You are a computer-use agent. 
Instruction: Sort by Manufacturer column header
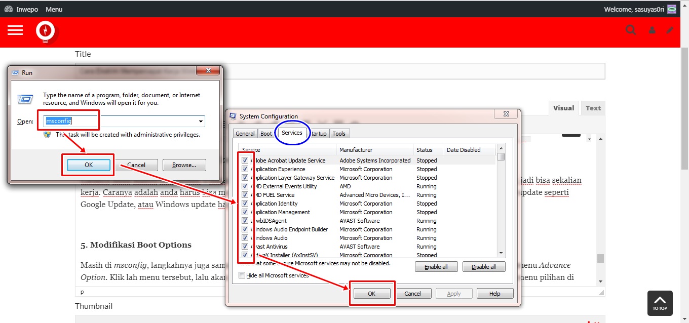coord(374,150)
